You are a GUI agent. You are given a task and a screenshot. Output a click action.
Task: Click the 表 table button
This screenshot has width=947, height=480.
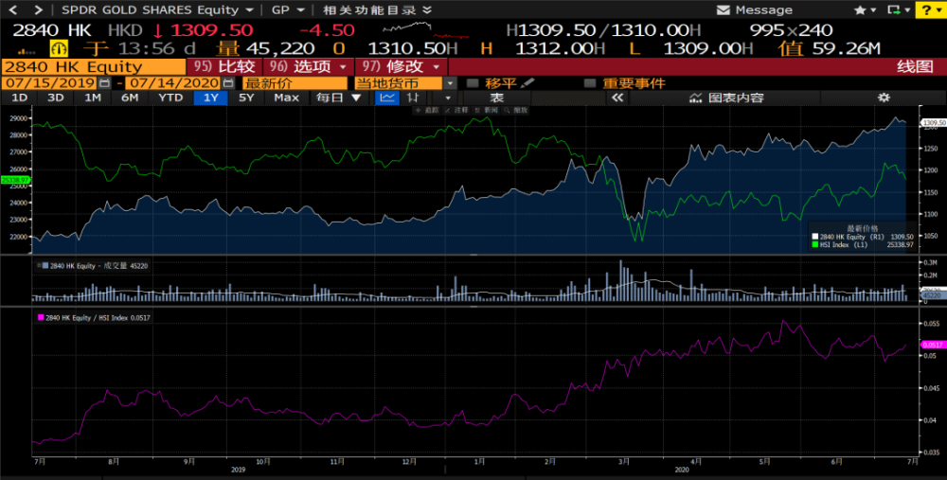click(496, 98)
